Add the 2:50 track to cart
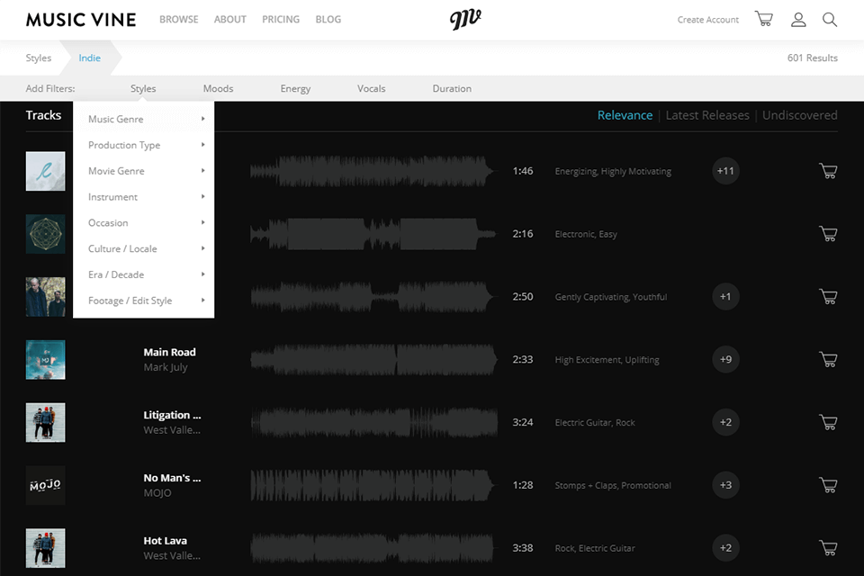 828,296
